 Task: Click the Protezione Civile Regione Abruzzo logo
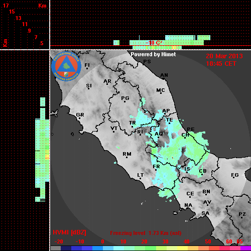coord(66,66)
